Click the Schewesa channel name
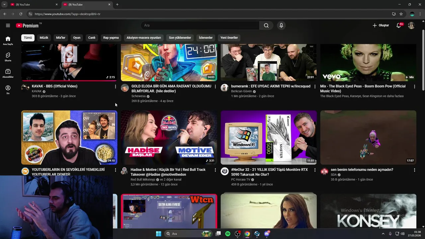The width and height of the screenshot is (425, 239). point(138,96)
